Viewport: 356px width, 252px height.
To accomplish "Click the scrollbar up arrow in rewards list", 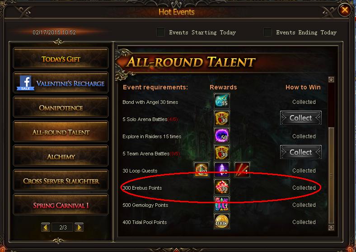I will 331,79.
